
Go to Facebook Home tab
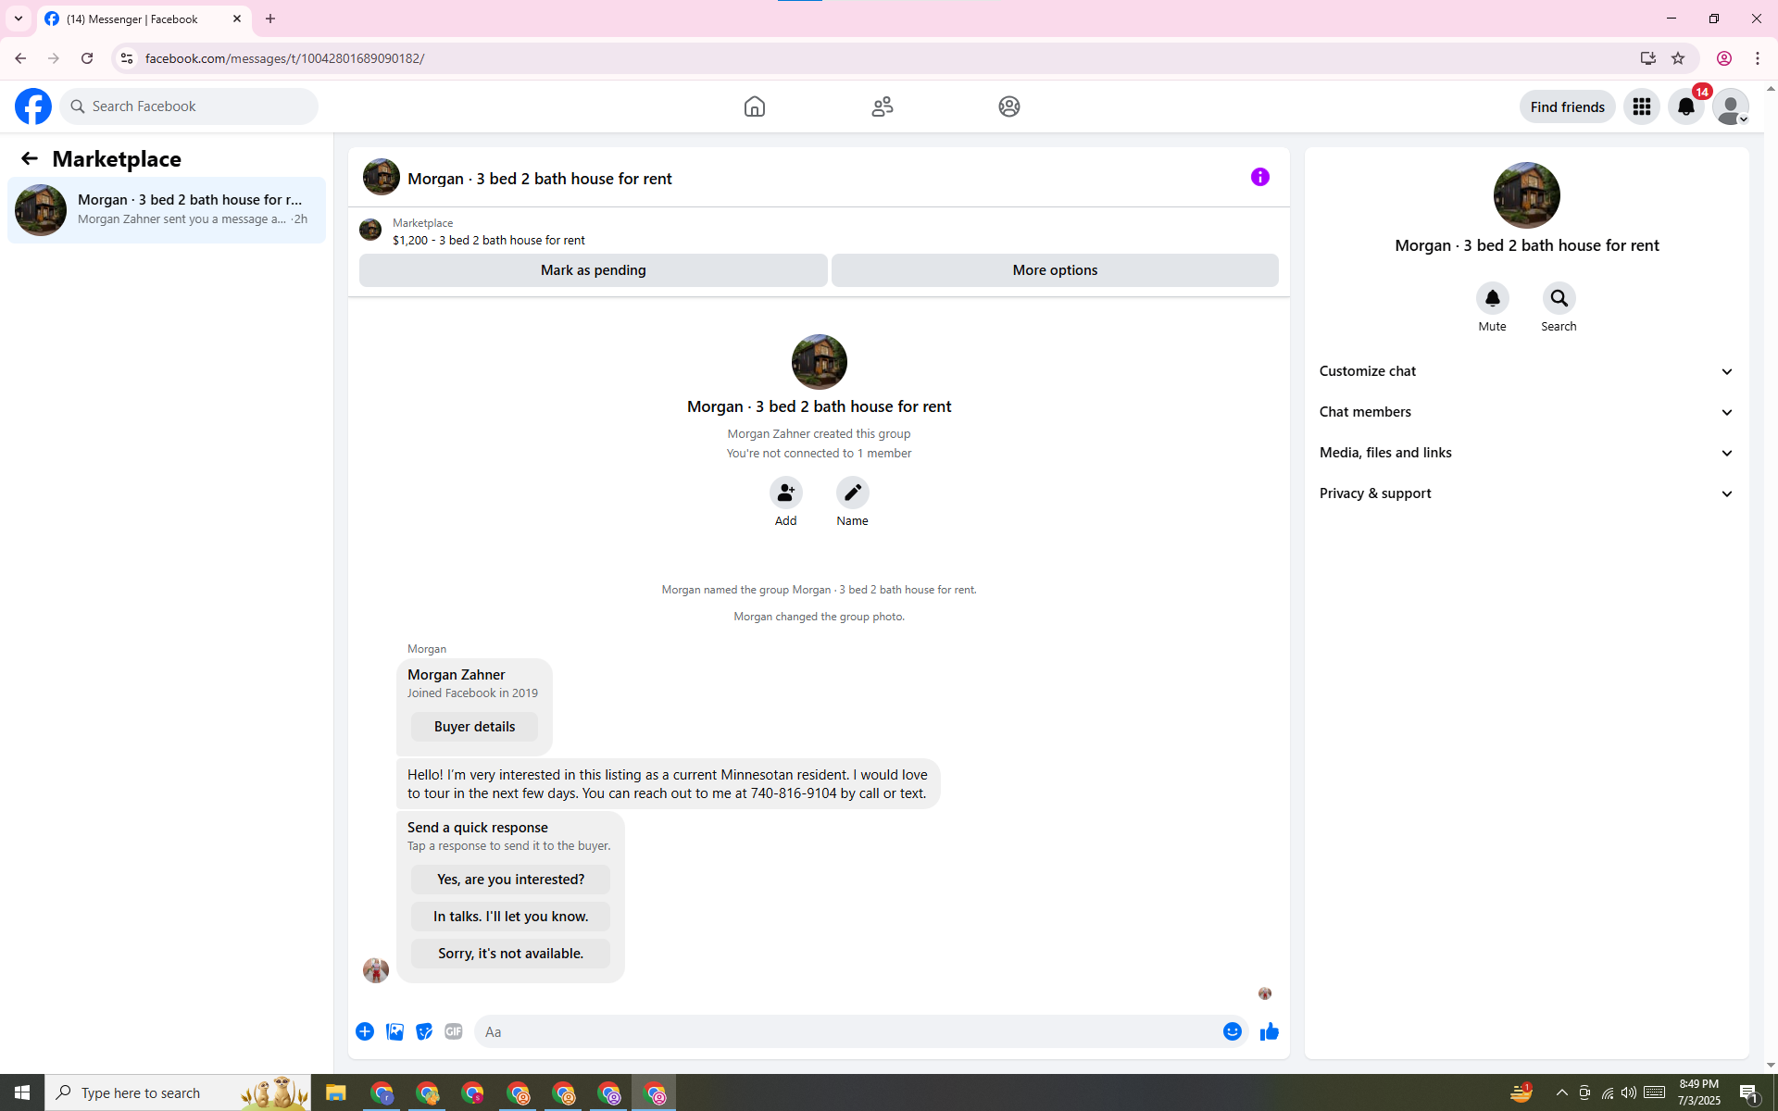click(754, 106)
